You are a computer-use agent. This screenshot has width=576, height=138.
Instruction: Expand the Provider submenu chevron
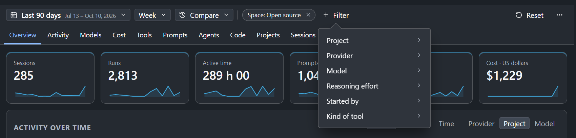419,55
